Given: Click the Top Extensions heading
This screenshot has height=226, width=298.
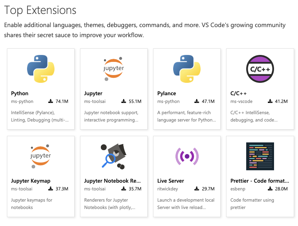Looking at the screenshot, I should 40,10.
